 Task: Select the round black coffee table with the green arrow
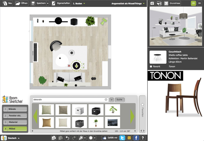point(76,66)
